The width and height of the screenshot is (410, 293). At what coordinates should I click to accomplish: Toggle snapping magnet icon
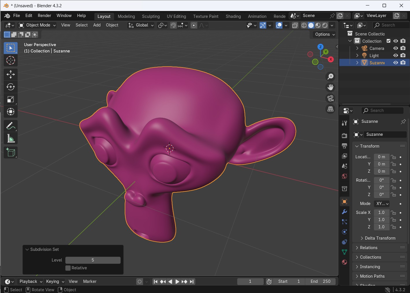[x=173, y=25]
